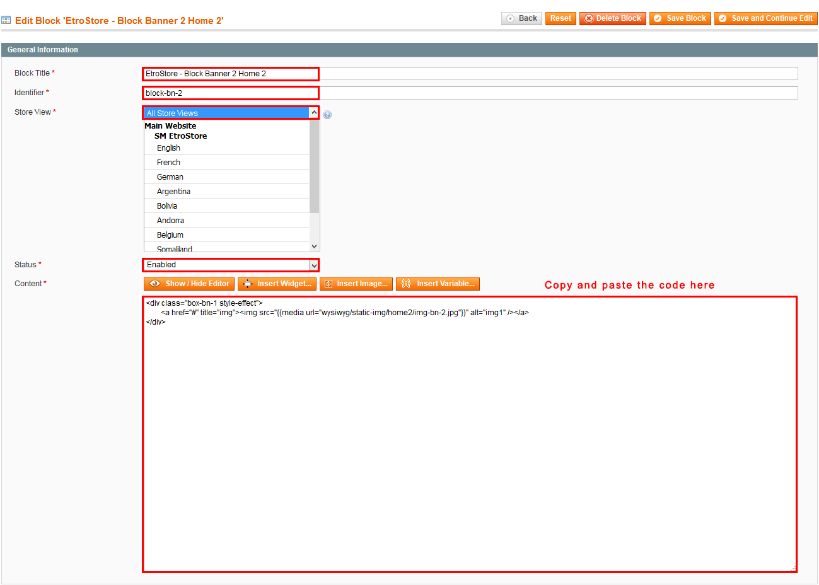Click the General Information section header
The width and height of the screenshot is (819, 585).
tap(409, 50)
